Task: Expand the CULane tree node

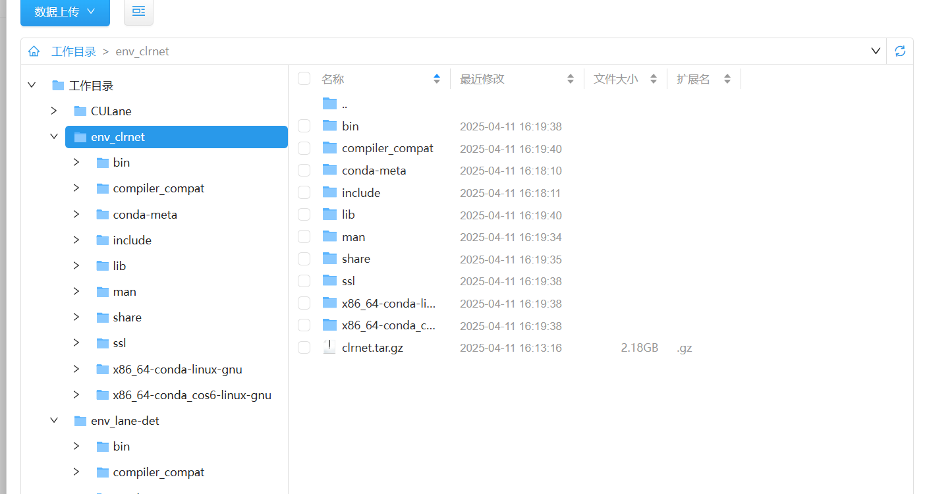Action: click(54, 111)
